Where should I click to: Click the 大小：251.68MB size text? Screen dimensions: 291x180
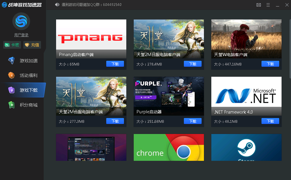point(150,121)
